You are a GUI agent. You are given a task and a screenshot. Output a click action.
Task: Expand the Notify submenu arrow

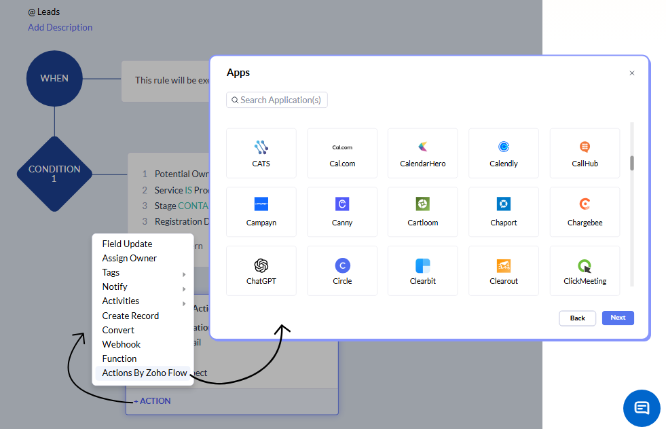184,289
